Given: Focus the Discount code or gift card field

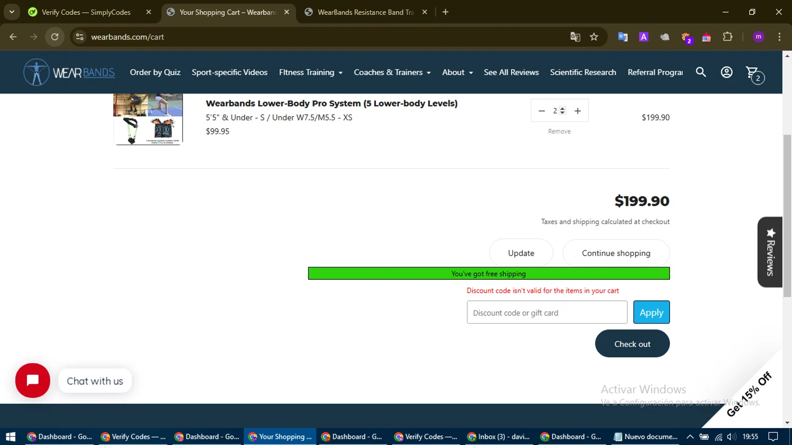Looking at the screenshot, I should pyautogui.click(x=547, y=313).
